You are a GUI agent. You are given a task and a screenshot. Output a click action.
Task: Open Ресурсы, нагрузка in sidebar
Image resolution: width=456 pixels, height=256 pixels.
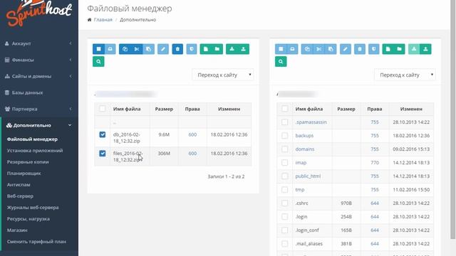pos(28,219)
